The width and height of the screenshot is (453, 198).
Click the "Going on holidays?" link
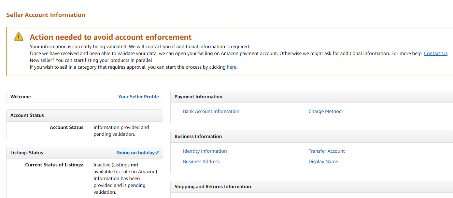click(x=137, y=153)
